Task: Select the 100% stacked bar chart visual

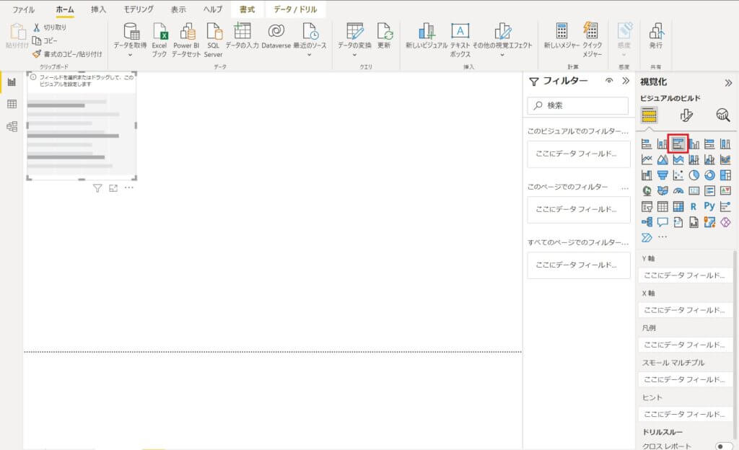Action: (x=709, y=144)
